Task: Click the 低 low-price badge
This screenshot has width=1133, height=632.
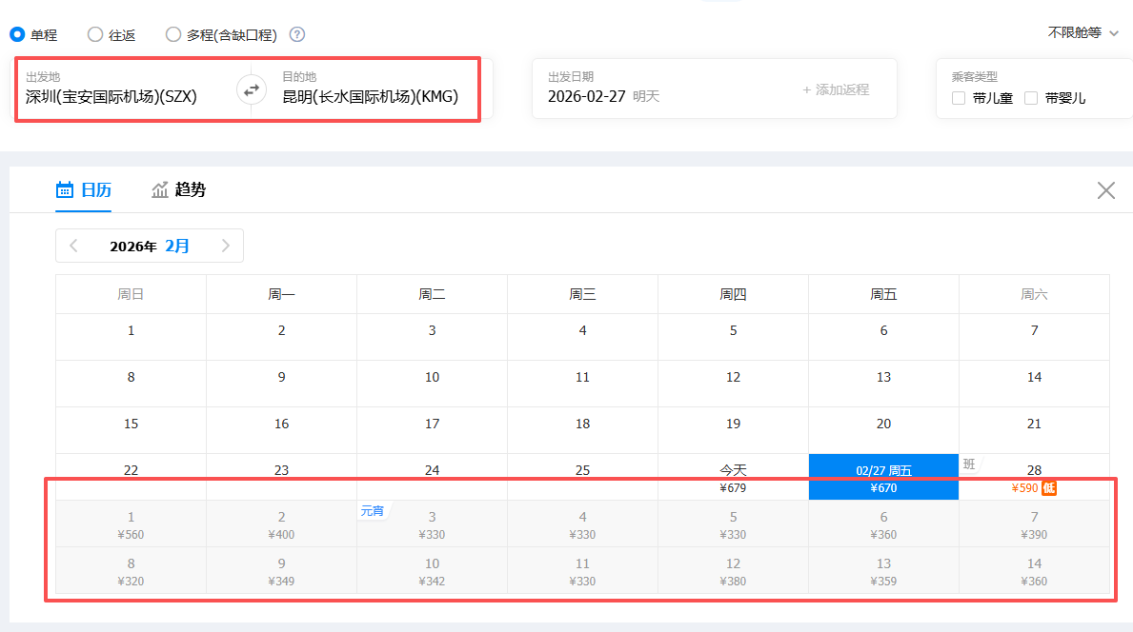Action: (1048, 488)
